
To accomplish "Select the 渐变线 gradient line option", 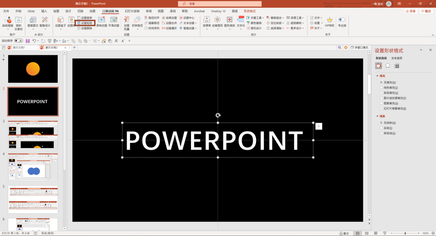I will pos(388,134).
